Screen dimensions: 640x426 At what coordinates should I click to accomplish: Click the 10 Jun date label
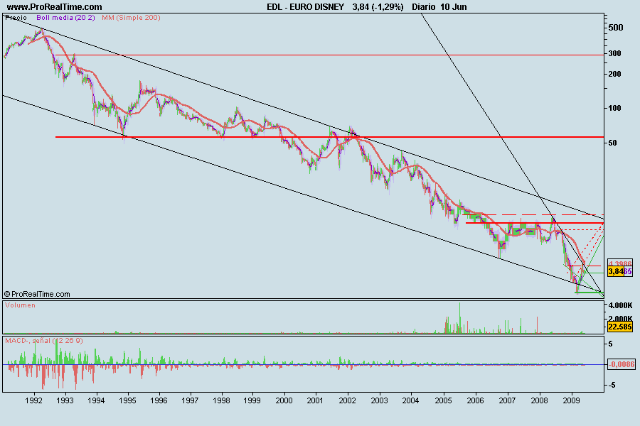click(454, 7)
